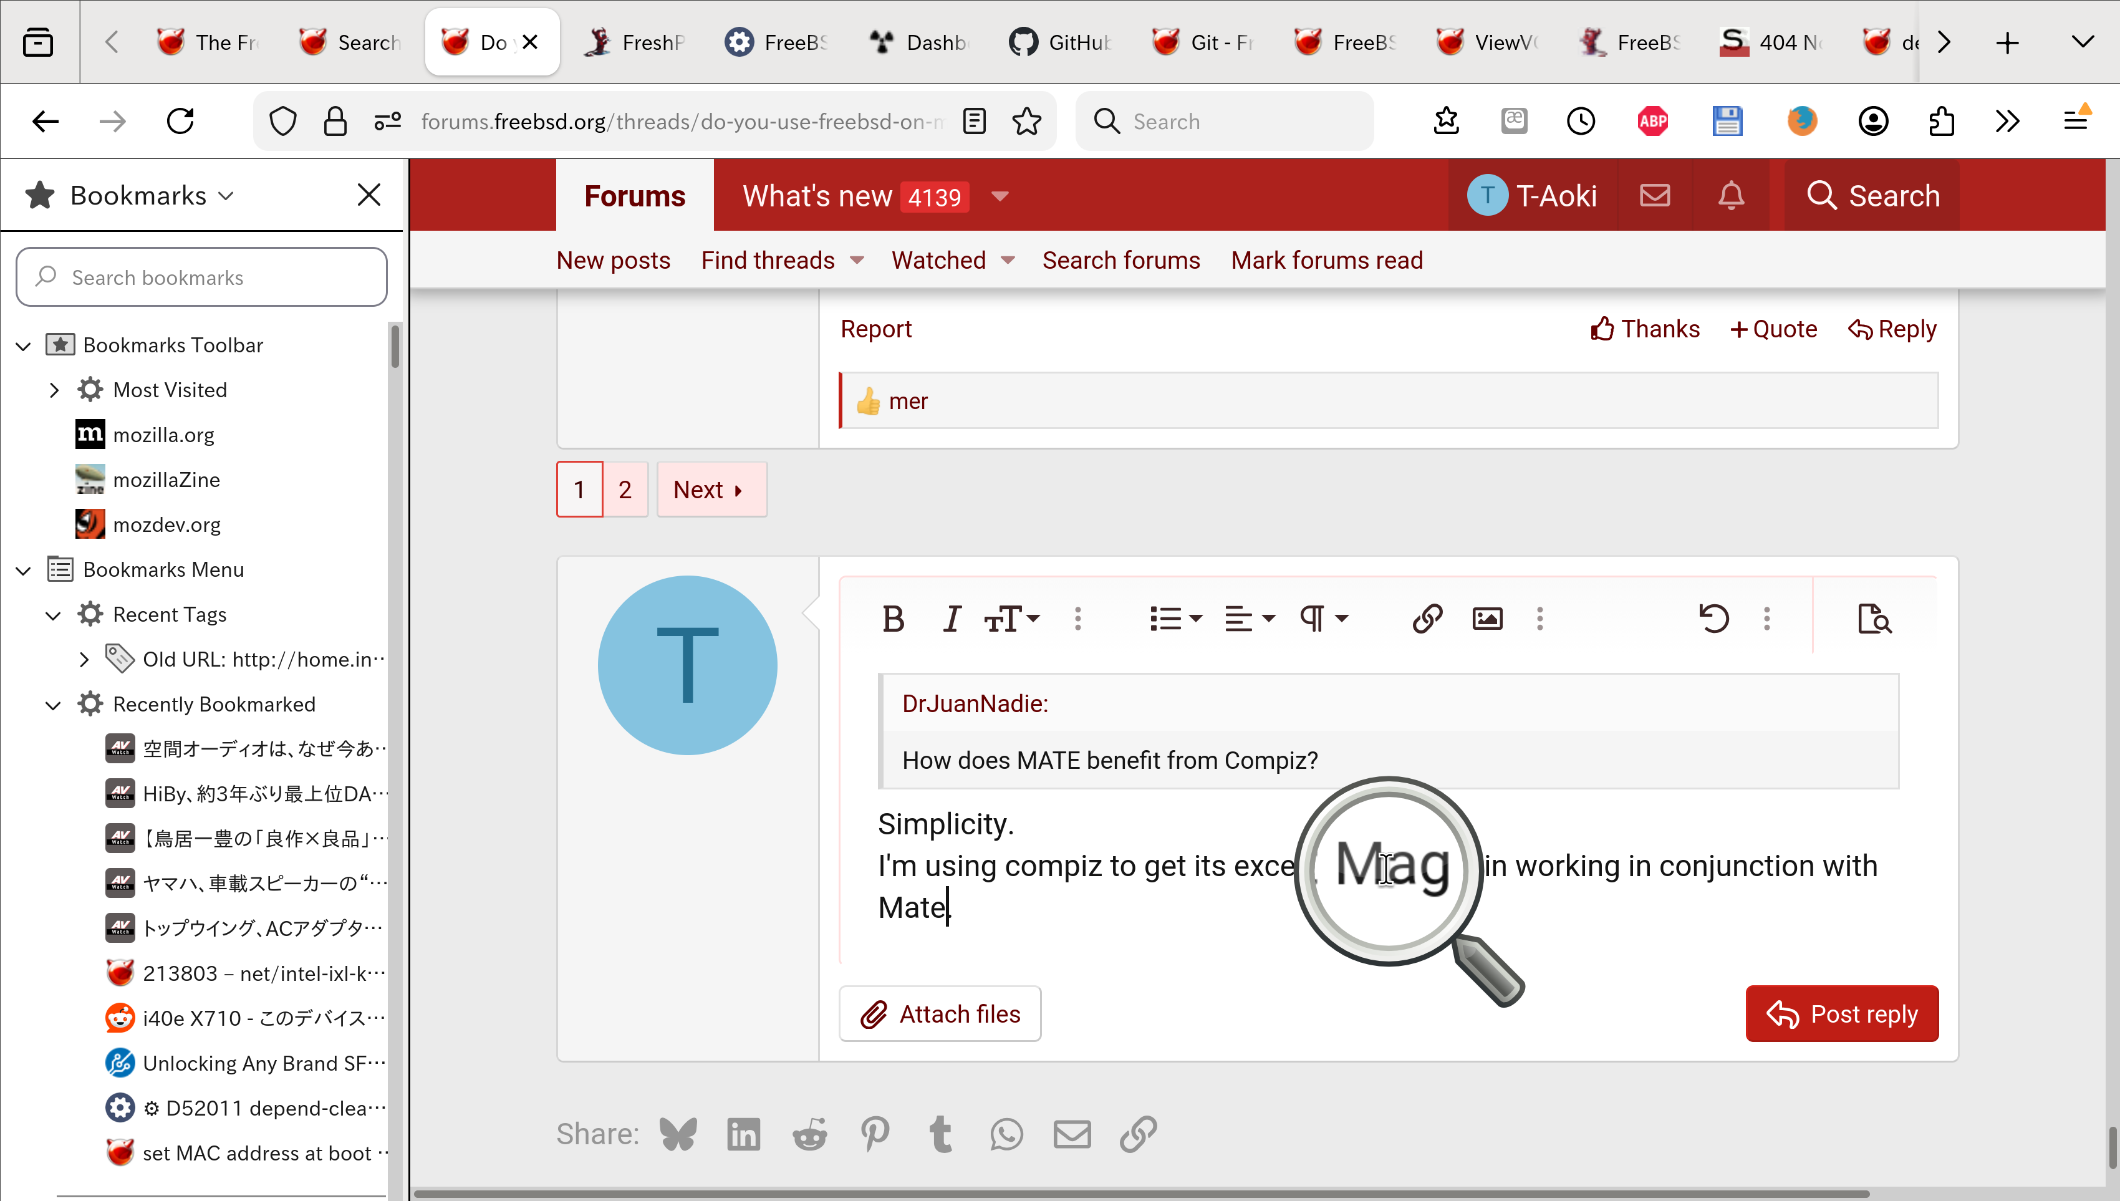Viewport: 2120px width, 1201px height.
Task: Toggle italic formatting in reply editor
Action: point(952,619)
